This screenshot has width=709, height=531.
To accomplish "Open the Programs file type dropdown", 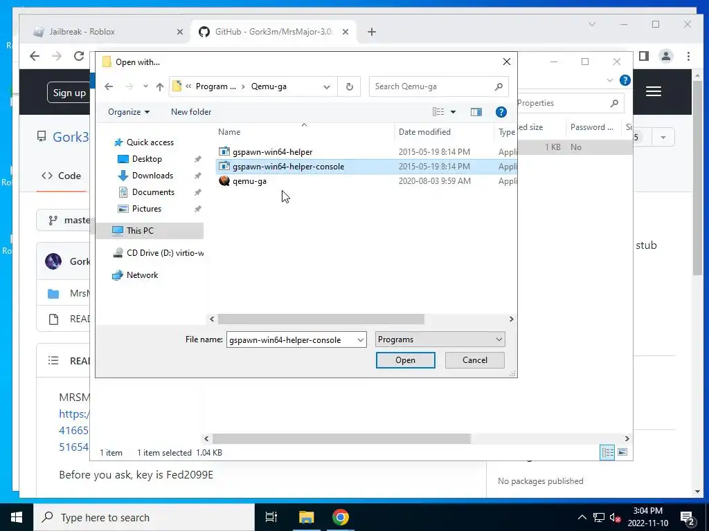I will pyautogui.click(x=440, y=339).
